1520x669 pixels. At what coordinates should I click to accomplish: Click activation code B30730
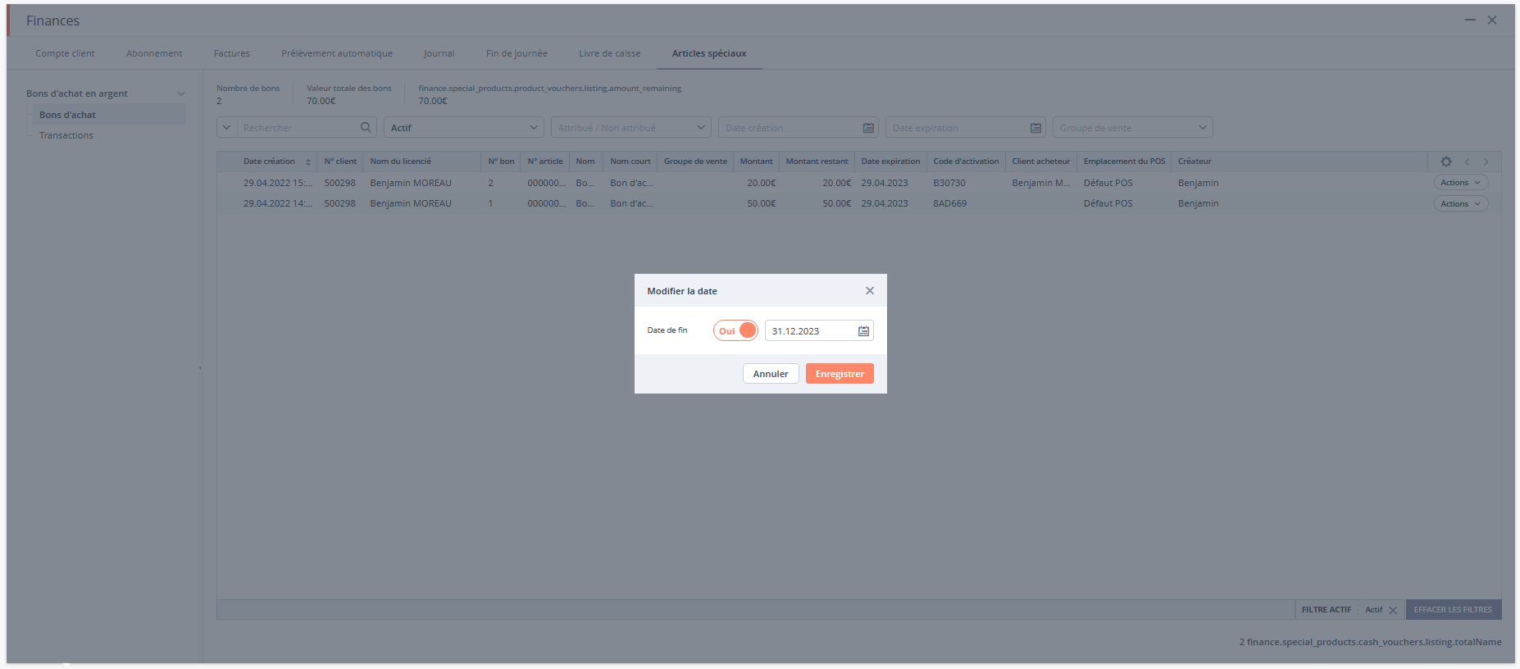pos(949,183)
